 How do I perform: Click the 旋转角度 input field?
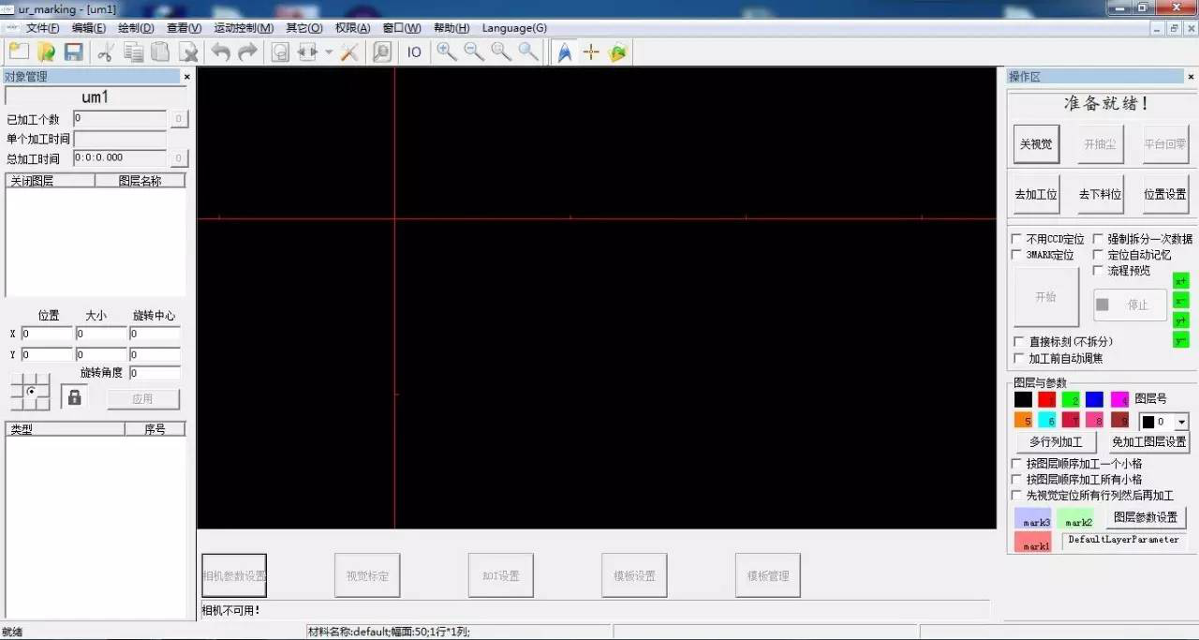click(155, 373)
